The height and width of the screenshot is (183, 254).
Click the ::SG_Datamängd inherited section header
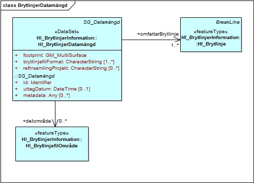[x=34, y=76]
